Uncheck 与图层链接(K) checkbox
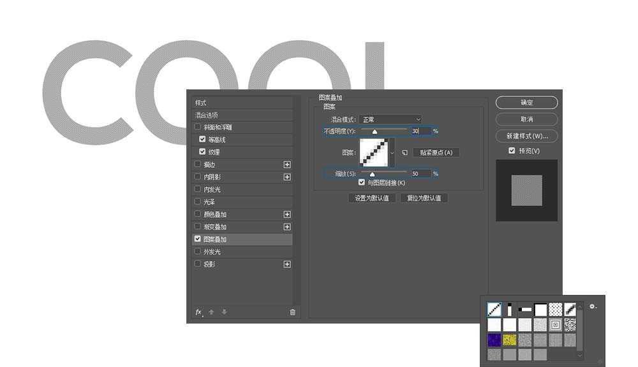Viewport: 638px width, 367px height. pos(362,183)
